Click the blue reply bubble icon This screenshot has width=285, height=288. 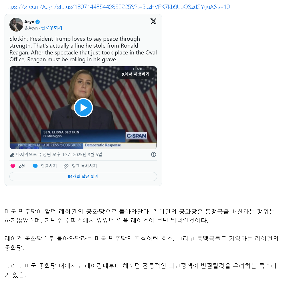[x=35, y=166]
